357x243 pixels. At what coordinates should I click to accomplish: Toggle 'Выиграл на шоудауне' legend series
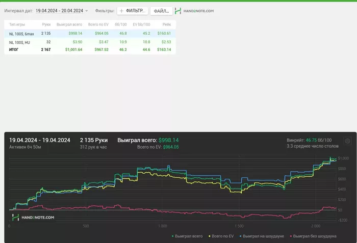coord(262,236)
